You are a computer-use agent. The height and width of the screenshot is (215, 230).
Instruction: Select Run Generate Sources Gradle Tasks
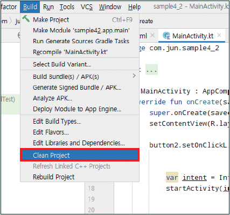click(x=80, y=41)
